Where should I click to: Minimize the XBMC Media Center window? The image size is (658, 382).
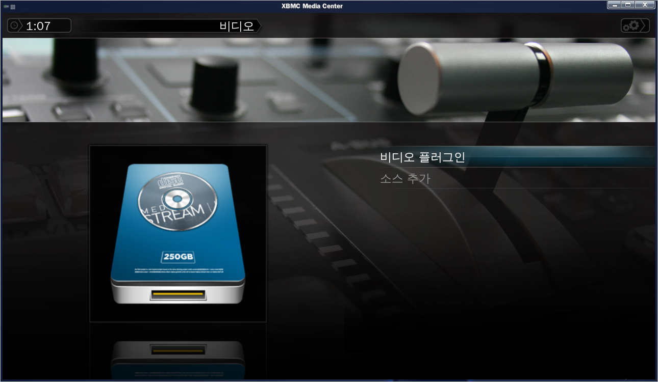(615, 5)
